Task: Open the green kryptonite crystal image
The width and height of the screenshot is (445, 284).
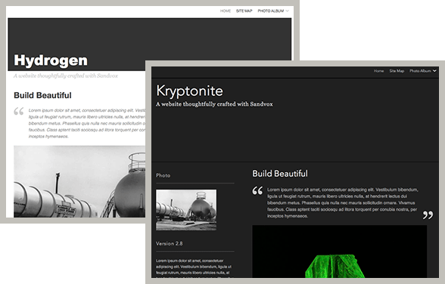Action: [339, 252]
